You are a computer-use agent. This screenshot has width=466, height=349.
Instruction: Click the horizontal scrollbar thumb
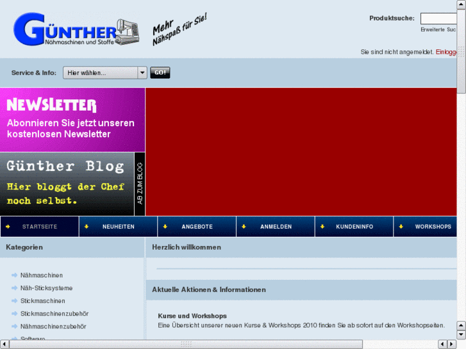point(186,345)
